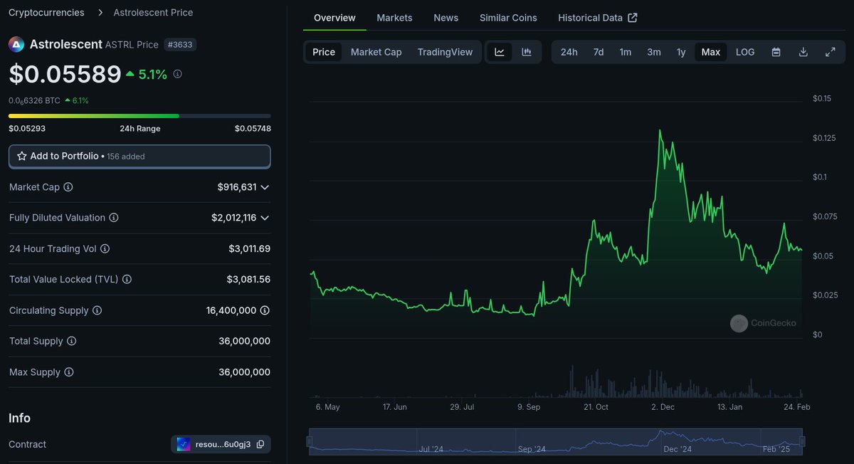Open external link icon beside Historical Data
854x464 pixels.
(x=633, y=18)
